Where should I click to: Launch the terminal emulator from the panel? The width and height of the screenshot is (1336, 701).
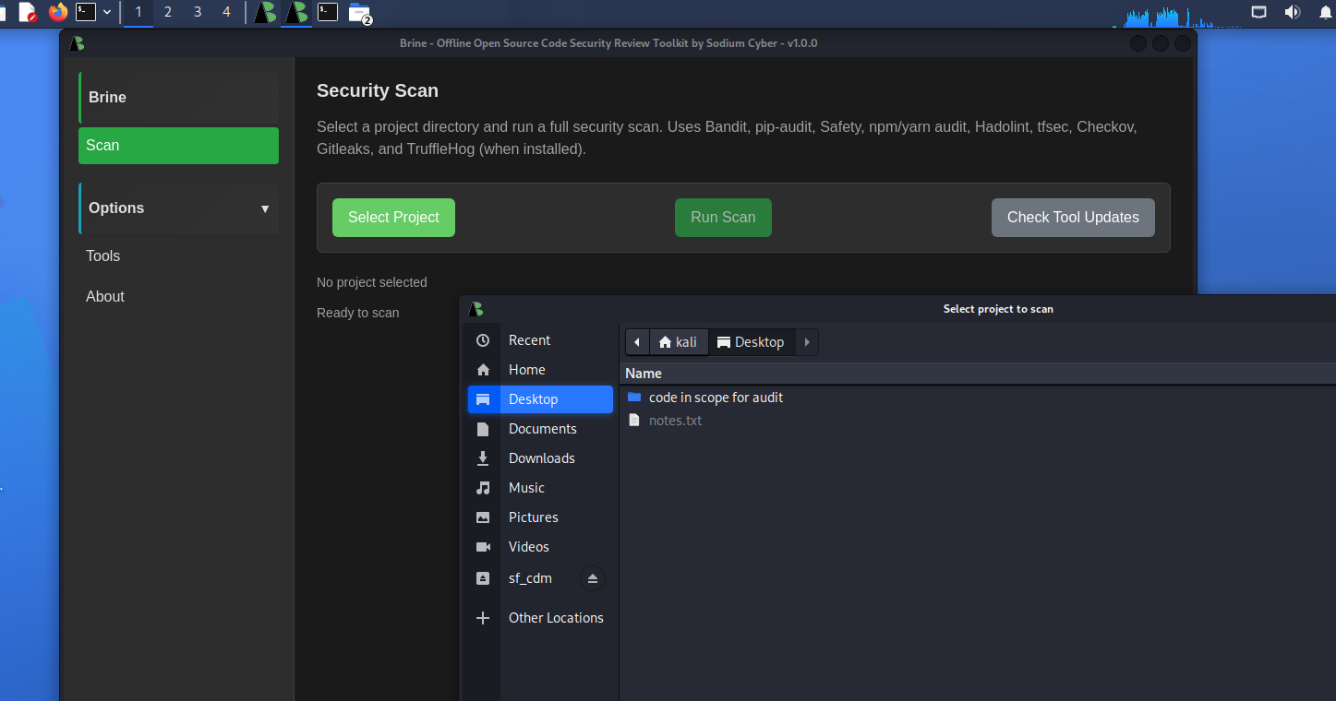coord(86,12)
